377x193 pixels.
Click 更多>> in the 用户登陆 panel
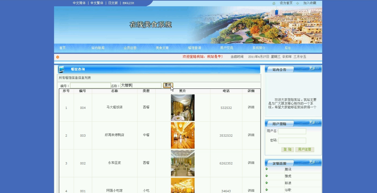point(314,123)
